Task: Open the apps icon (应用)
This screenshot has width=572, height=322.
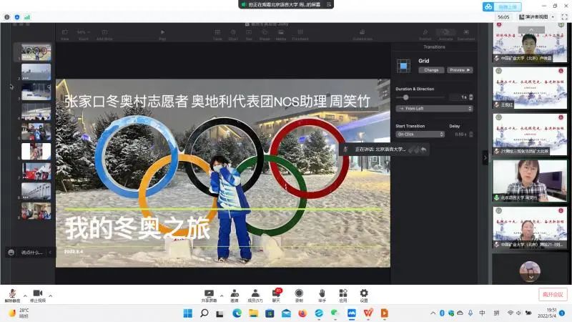Action: tap(342, 294)
